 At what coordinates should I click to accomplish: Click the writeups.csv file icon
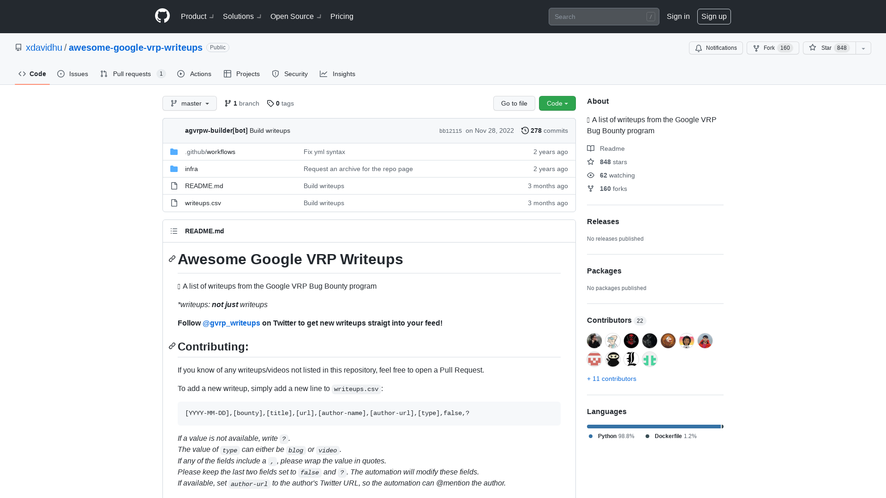pyautogui.click(x=174, y=203)
